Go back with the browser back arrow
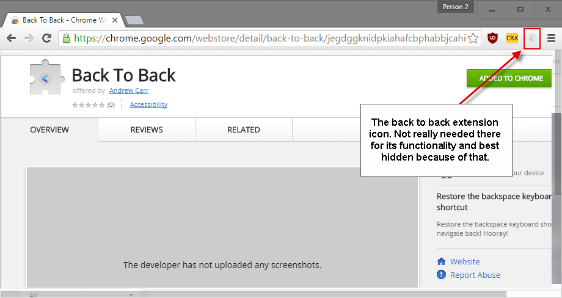 pos(11,38)
